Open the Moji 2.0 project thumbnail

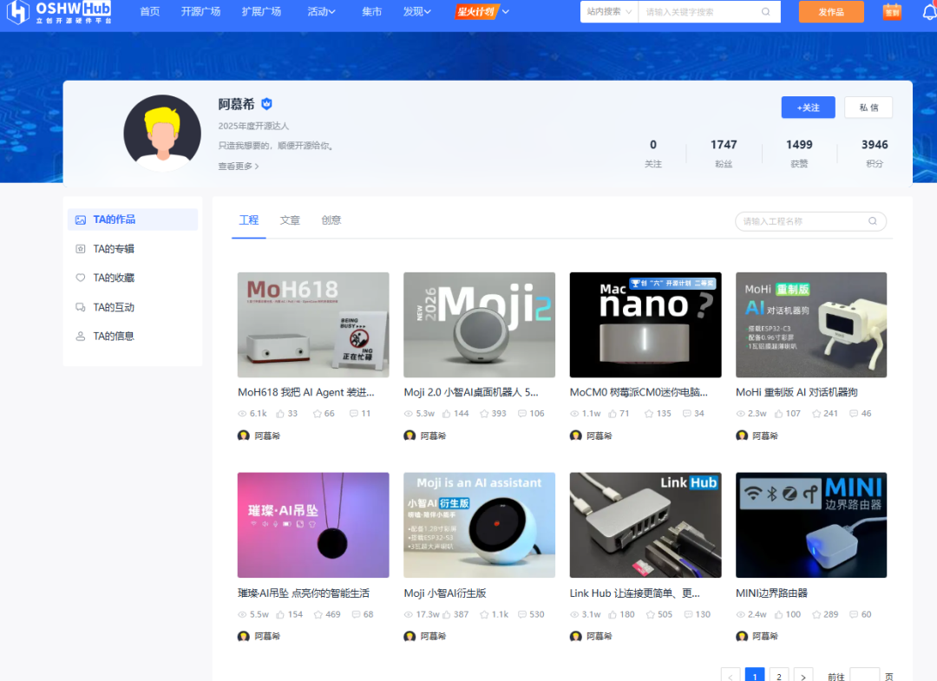pos(479,324)
